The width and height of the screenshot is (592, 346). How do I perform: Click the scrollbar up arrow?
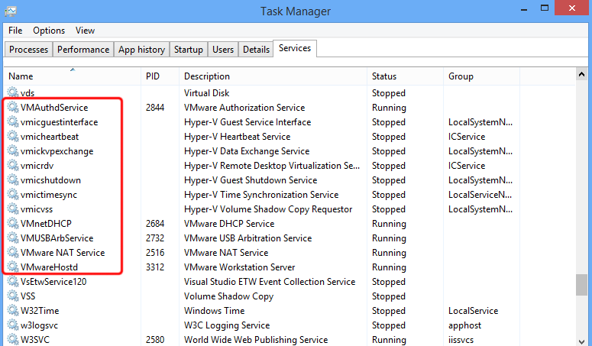[583, 74]
